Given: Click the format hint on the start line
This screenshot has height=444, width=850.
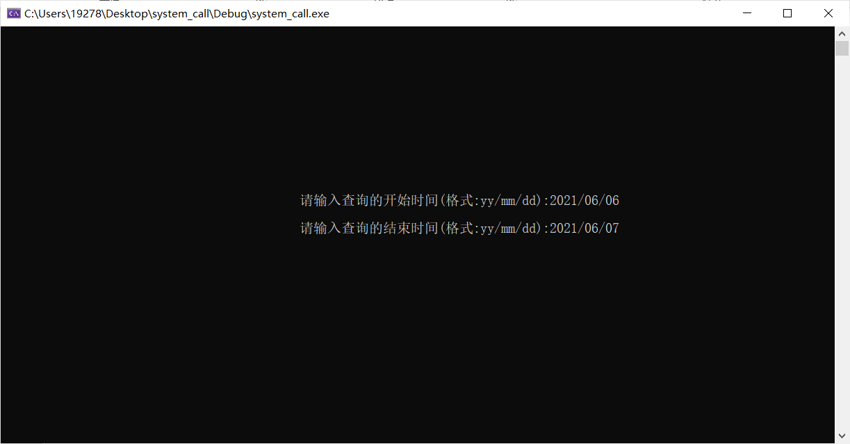Looking at the screenshot, I should point(493,201).
